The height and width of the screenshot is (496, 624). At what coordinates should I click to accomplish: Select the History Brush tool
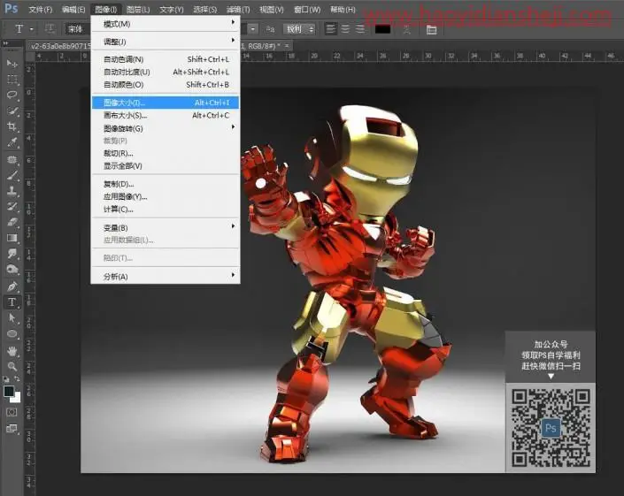[x=12, y=206]
